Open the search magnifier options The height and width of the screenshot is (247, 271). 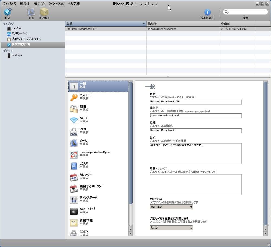click(227, 12)
